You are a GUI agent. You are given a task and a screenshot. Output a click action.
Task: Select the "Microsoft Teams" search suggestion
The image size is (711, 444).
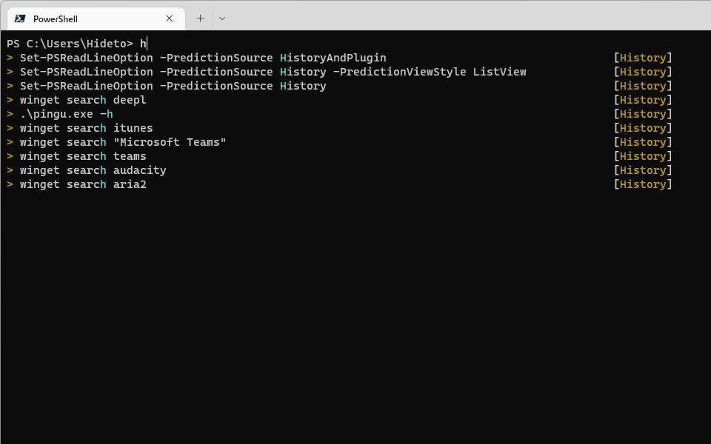coord(123,142)
